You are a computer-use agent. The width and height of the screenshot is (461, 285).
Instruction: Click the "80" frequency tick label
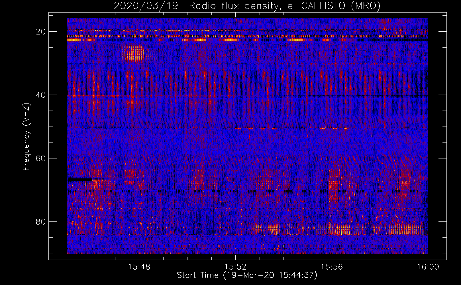(x=41, y=221)
